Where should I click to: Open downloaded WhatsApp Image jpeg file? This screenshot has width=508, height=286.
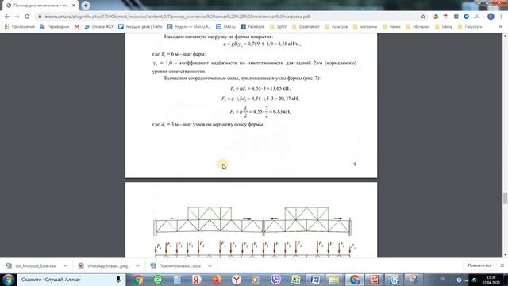point(104,265)
